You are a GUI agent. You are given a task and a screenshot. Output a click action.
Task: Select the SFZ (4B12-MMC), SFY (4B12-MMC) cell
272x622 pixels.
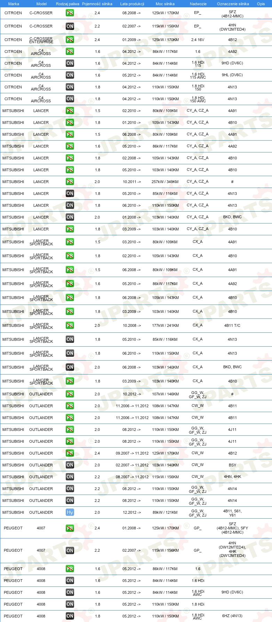tap(232, 528)
